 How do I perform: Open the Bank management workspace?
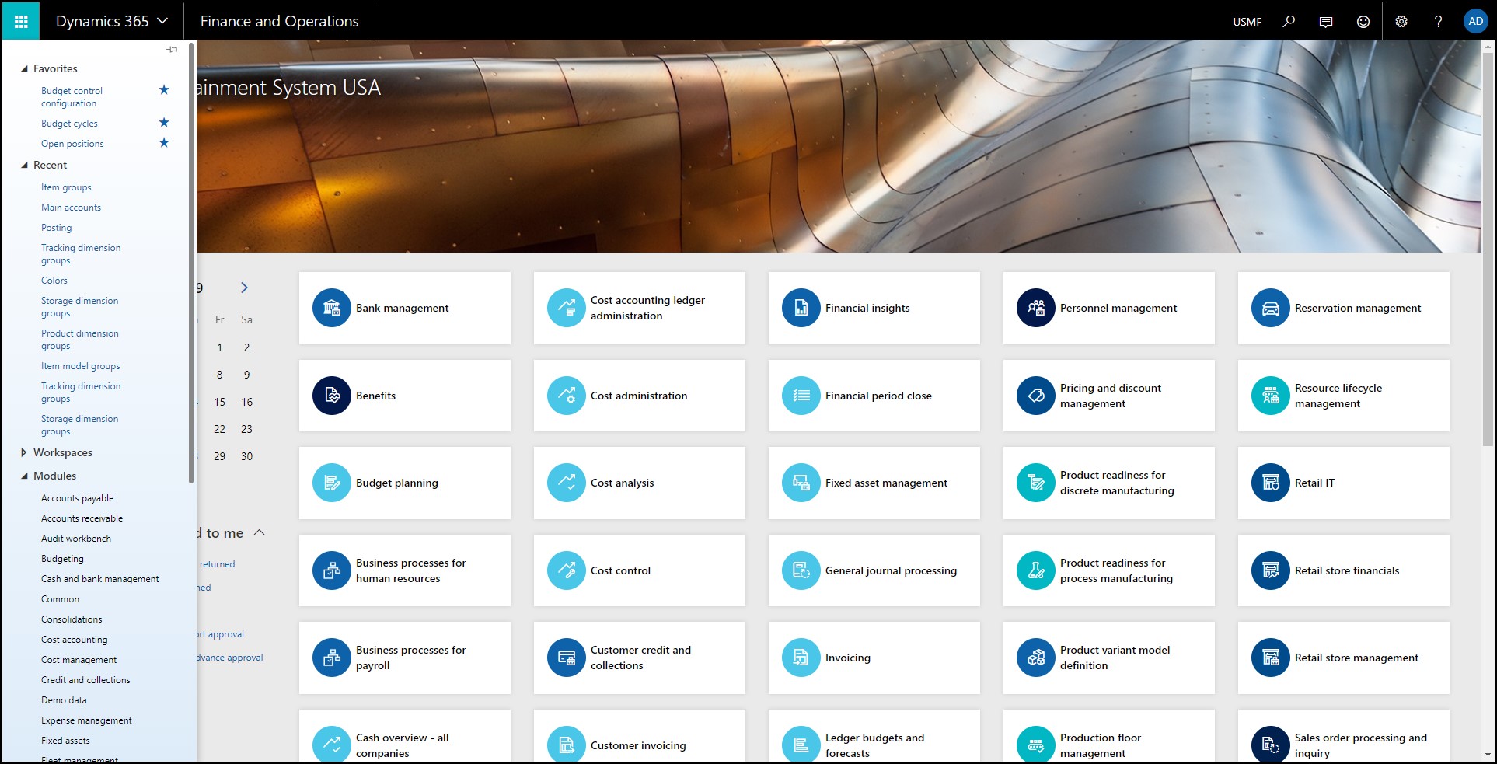402,308
